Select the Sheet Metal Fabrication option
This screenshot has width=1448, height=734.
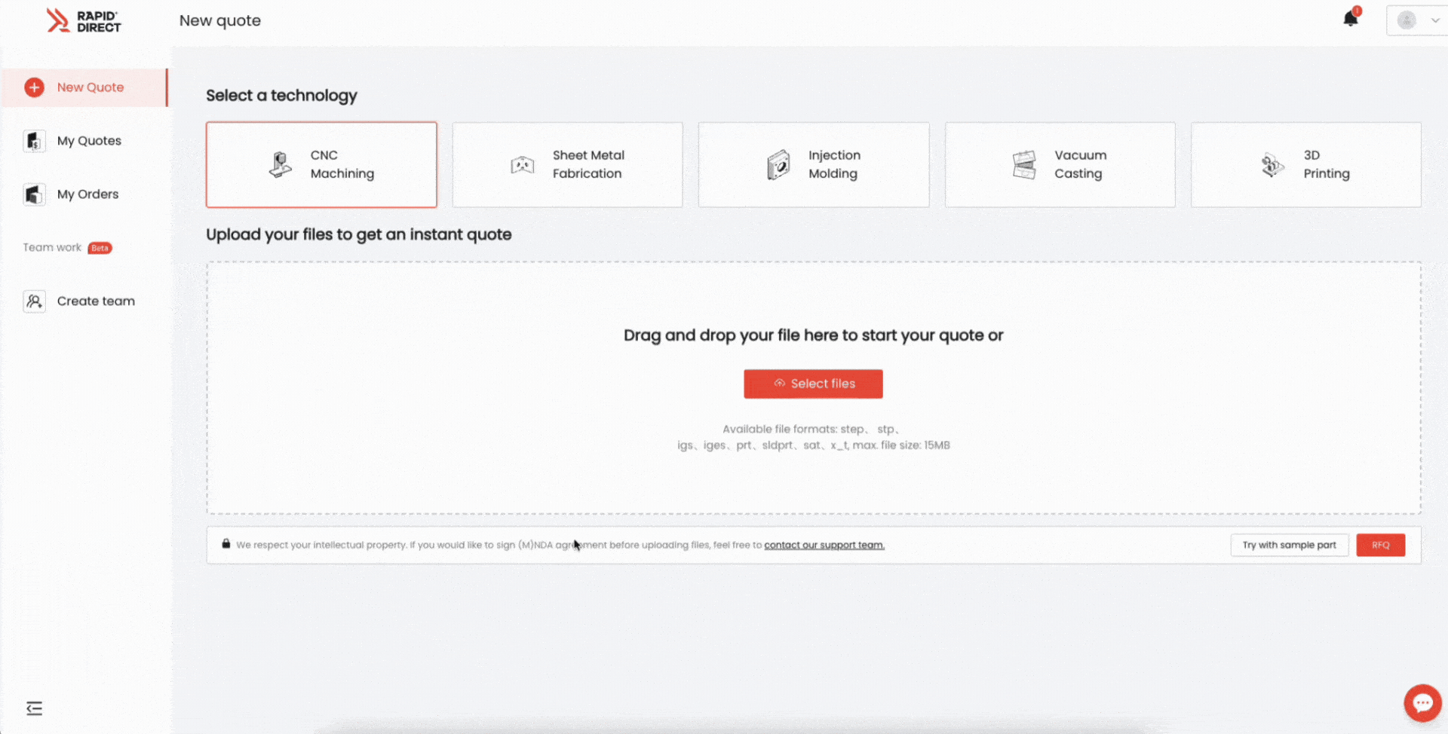pos(567,164)
